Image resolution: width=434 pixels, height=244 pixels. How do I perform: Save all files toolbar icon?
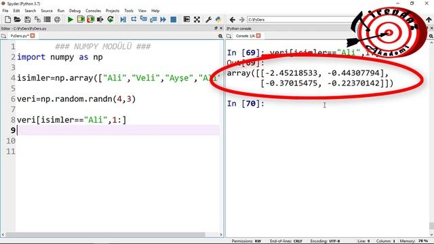37,20
